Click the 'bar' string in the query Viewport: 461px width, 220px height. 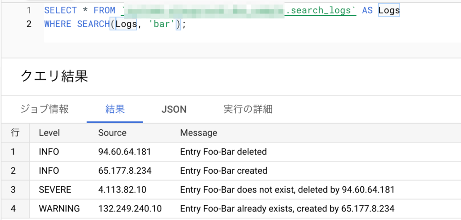tap(162, 24)
